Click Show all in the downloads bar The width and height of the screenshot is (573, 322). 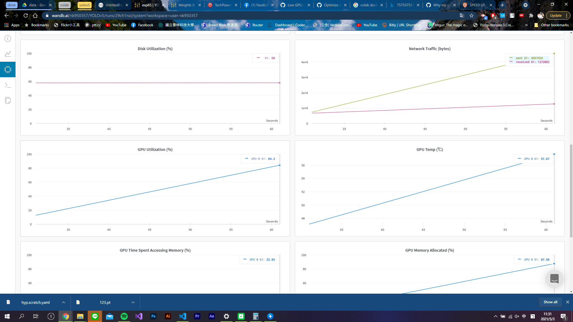pyautogui.click(x=550, y=302)
